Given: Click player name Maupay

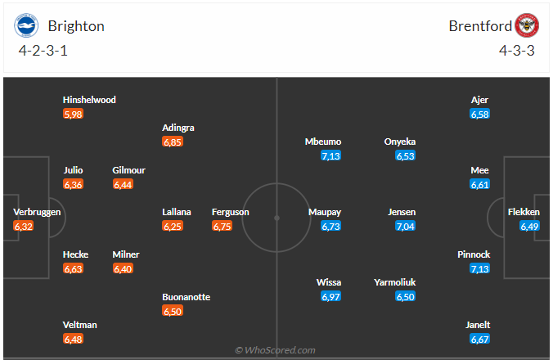Looking at the screenshot, I should point(325,212).
